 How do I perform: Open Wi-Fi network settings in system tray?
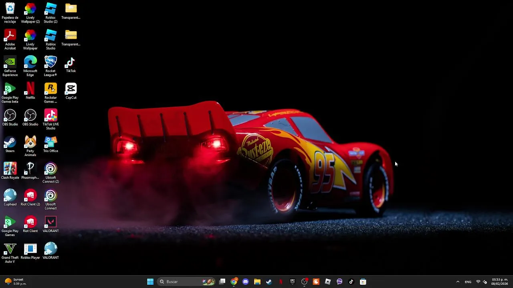click(x=478, y=282)
